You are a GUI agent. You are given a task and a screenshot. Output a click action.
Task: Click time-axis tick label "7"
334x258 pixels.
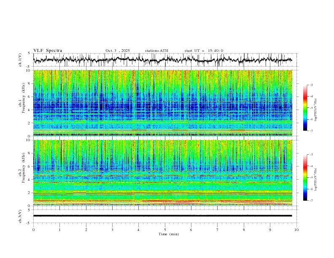[218, 230]
